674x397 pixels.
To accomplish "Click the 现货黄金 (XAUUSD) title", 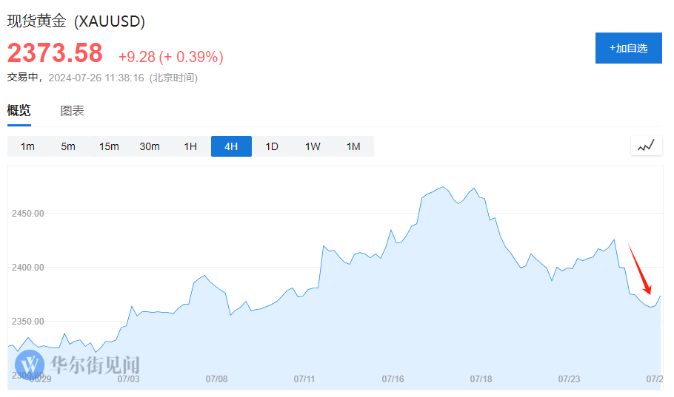I will pyautogui.click(x=76, y=21).
